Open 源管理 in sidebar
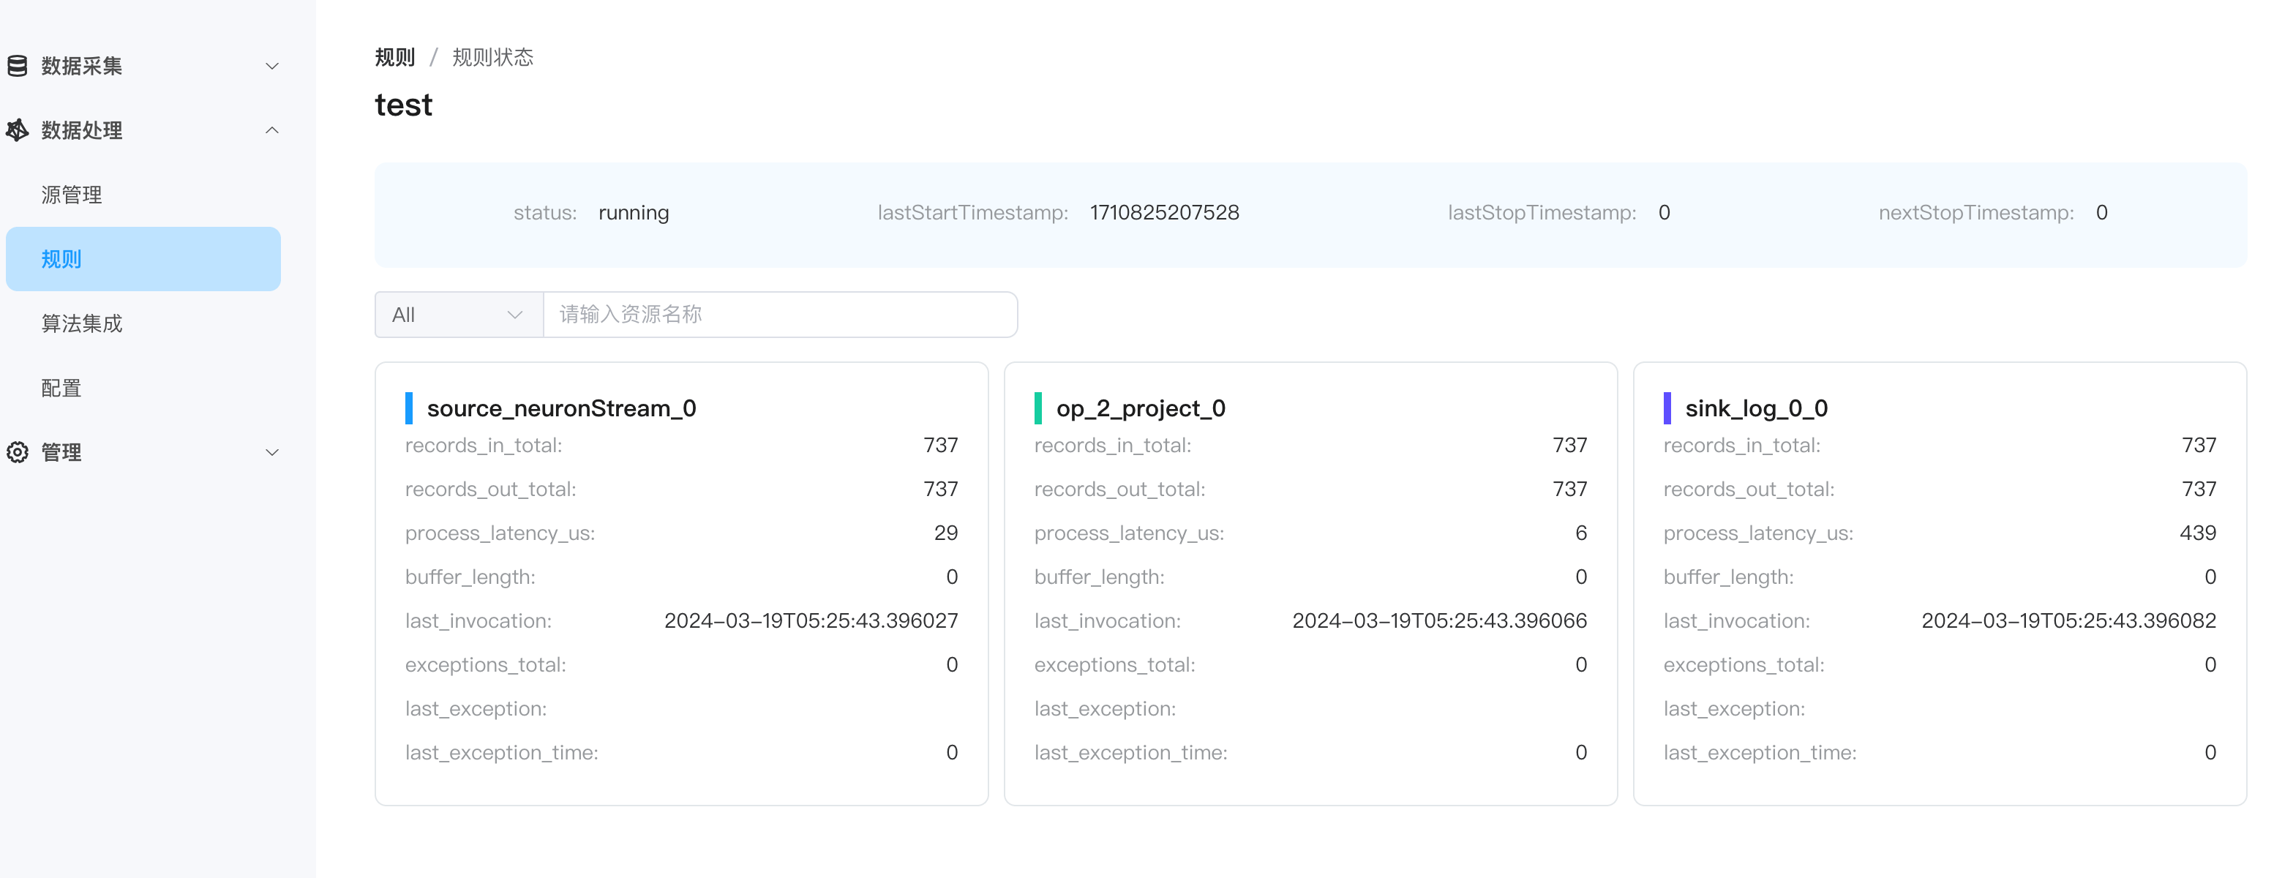 (71, 195)
